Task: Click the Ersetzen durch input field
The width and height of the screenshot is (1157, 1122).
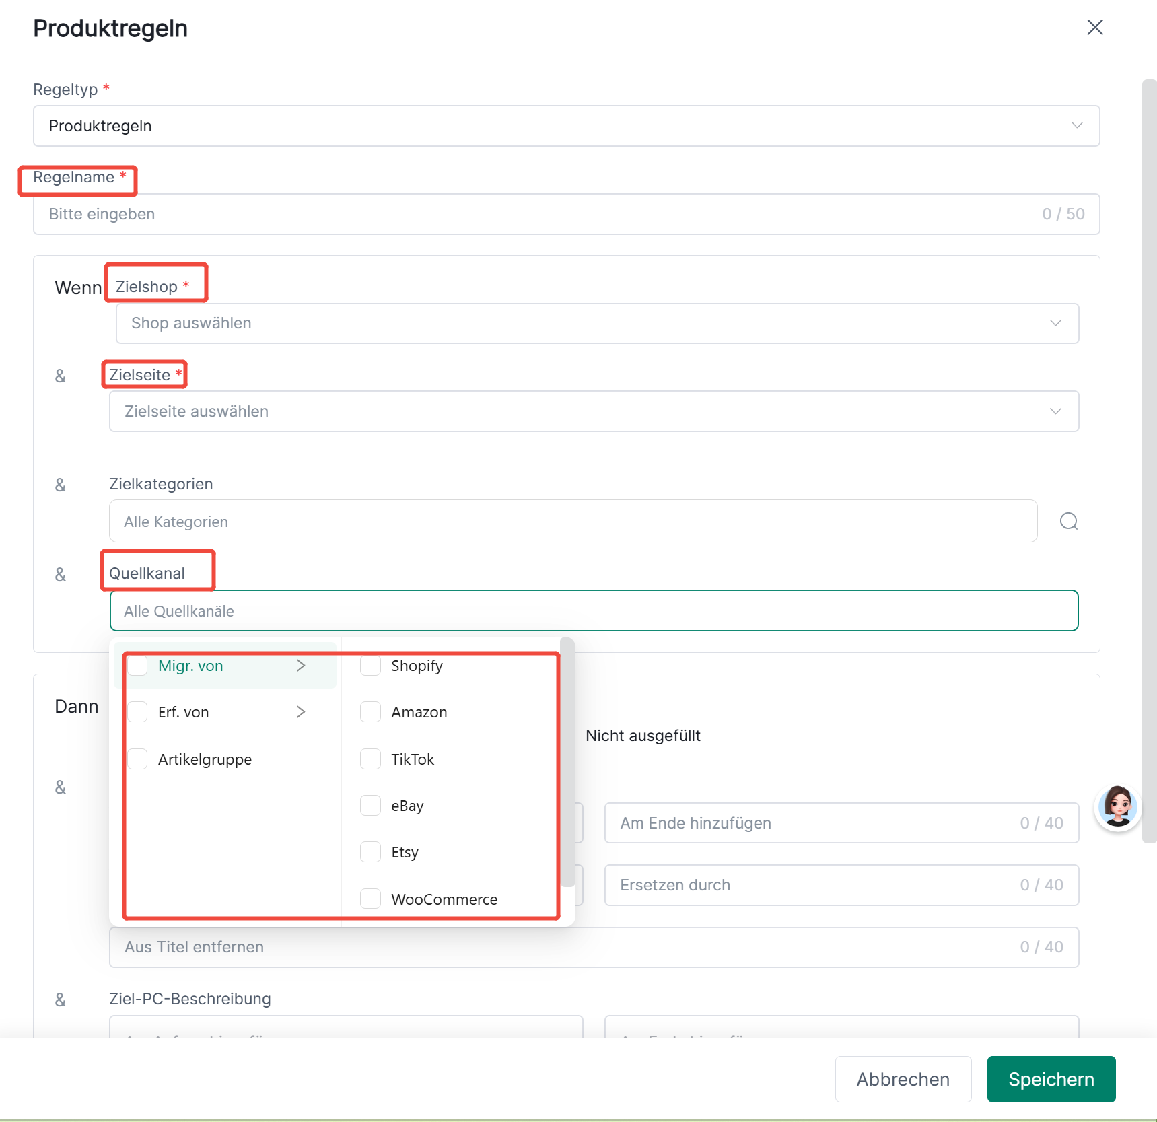Action: pos(842,885)
